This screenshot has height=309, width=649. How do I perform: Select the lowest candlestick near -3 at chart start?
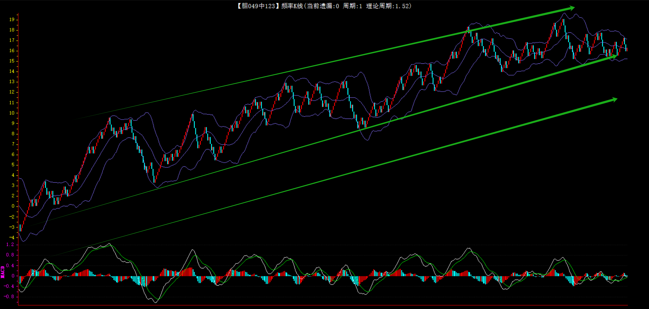click(x=20, y=228)
